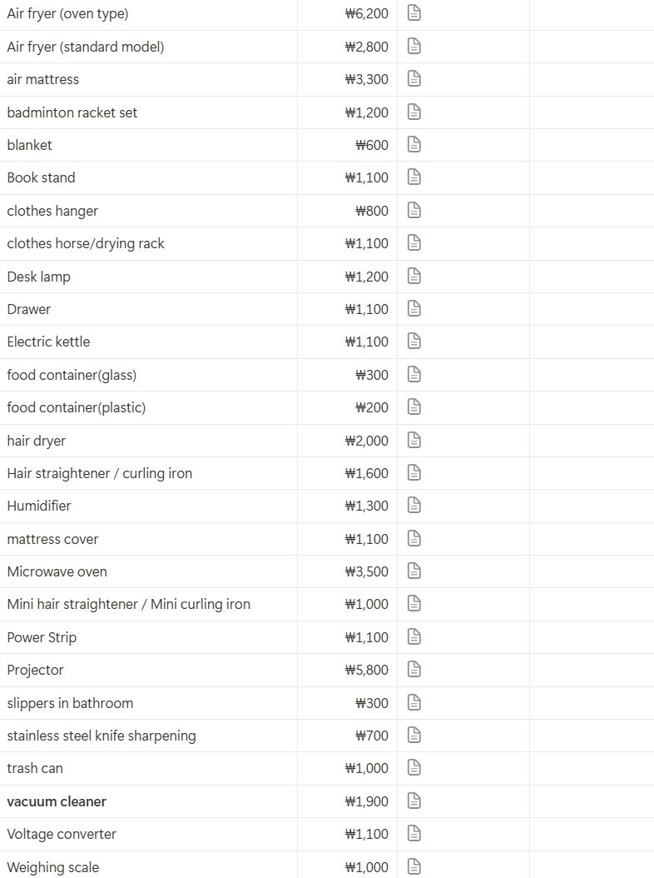Select the ₩5,800 price cell for Projector

point(366,670)
